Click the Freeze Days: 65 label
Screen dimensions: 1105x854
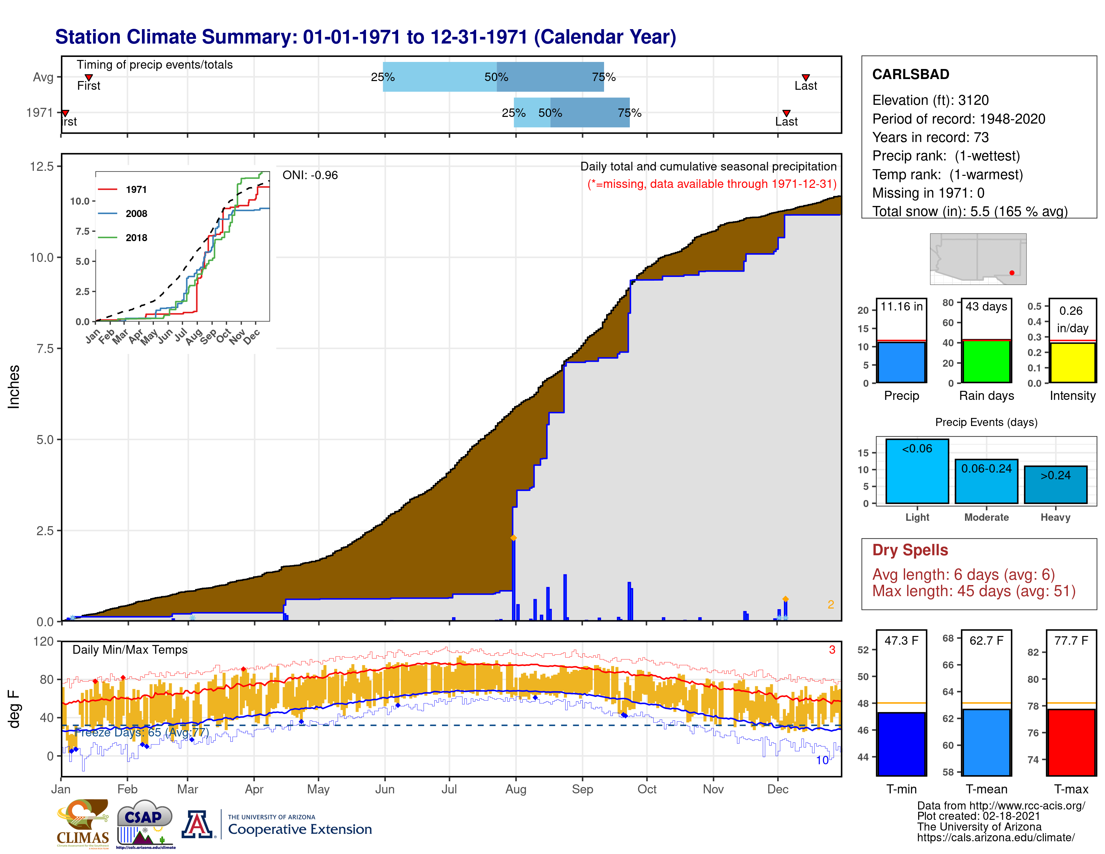pos(142,732)
